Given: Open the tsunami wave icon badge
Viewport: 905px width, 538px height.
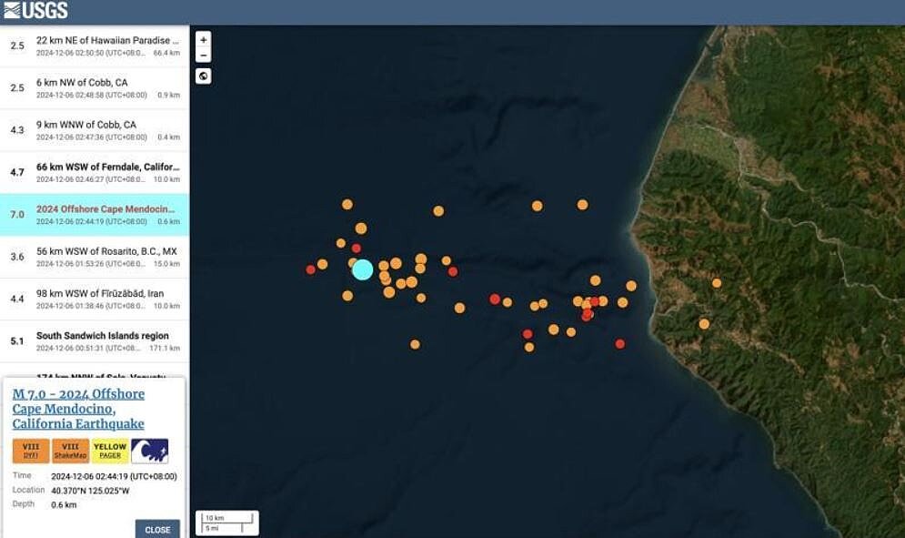Looking at the screenshot, I should pos(149,451).
